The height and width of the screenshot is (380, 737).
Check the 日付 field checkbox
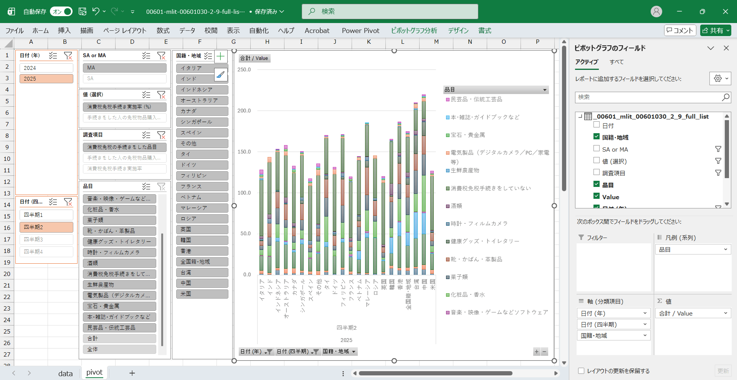[x=597, y=125]
